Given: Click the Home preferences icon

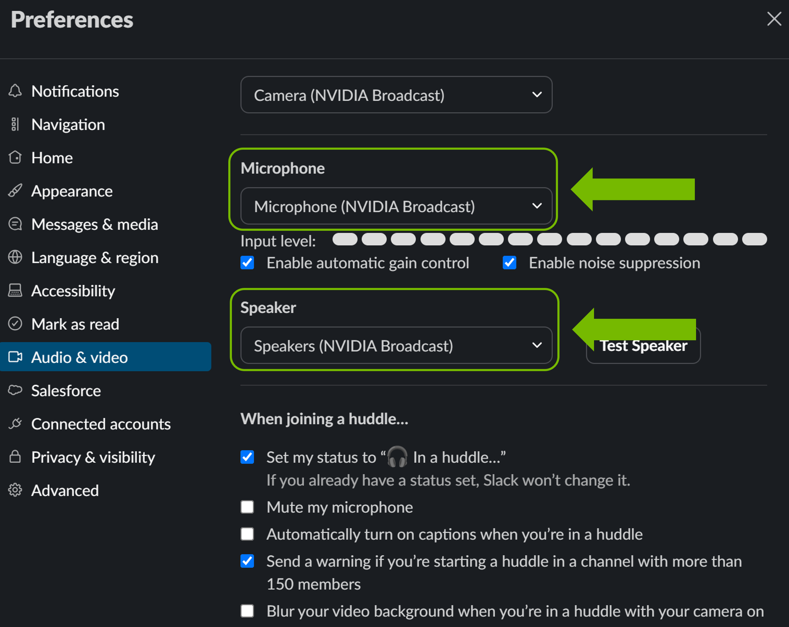Looking at the screenshot, I should tap(15, 158).
